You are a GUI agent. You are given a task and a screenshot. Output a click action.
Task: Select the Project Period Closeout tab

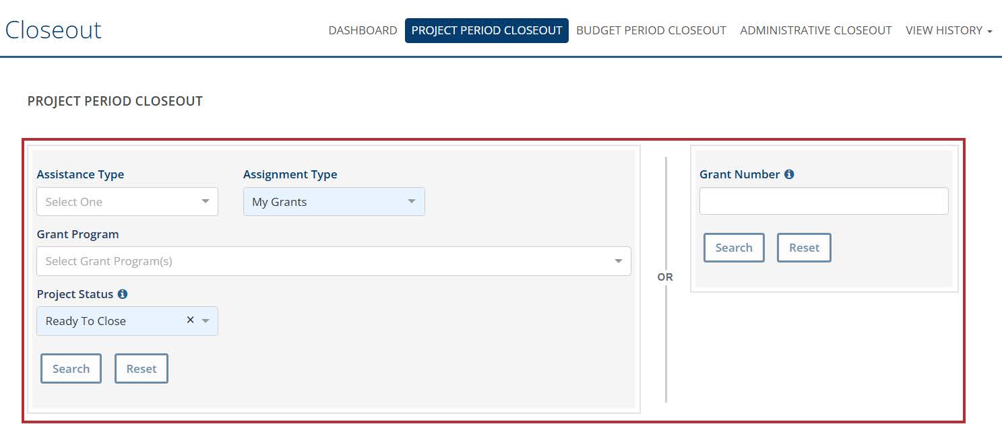(x=487, y=30)
